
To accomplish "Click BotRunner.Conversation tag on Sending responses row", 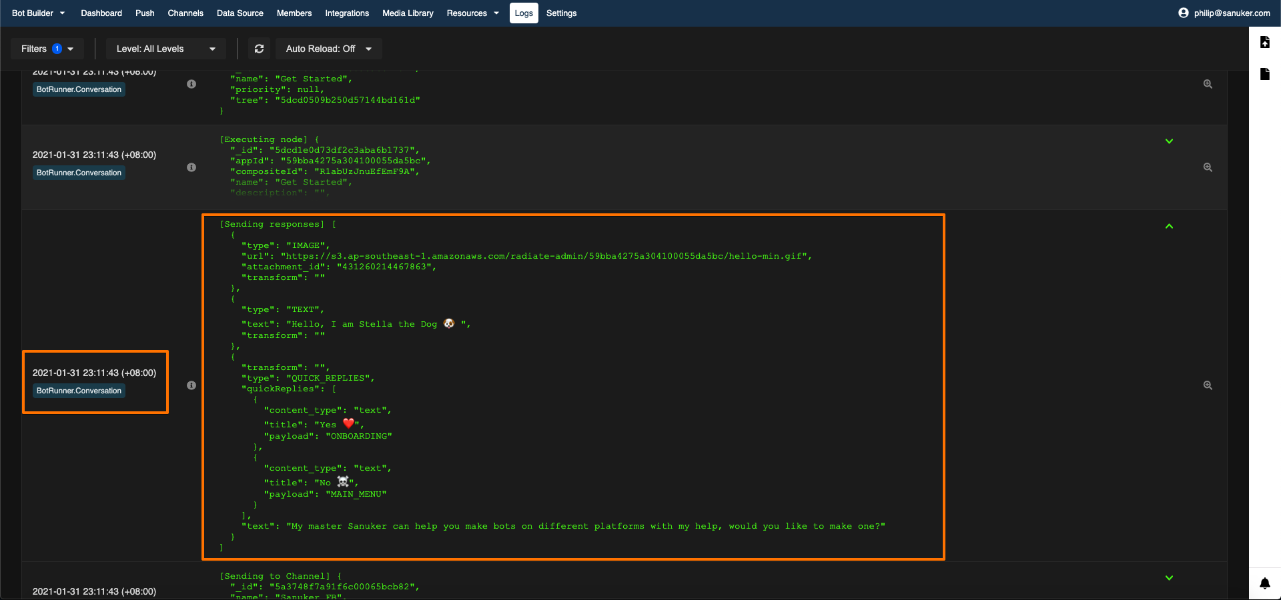I will tap(79, 391).
